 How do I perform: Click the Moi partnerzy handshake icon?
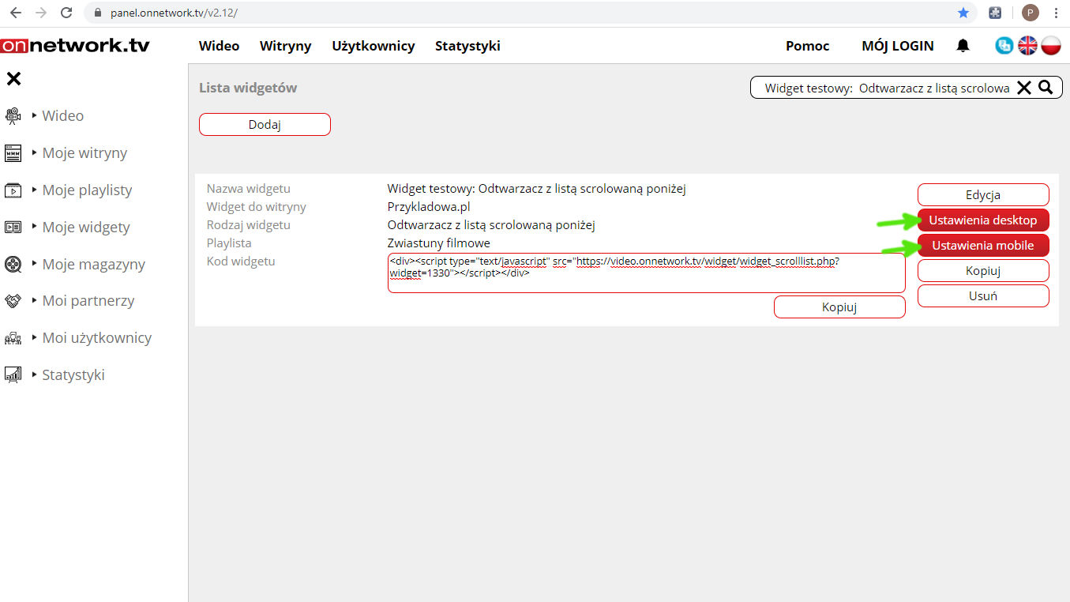13,301
